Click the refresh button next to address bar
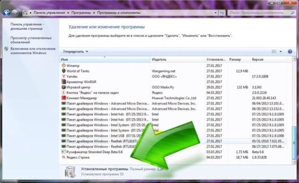This screenshot has width=299, height=183. (222, 13)
